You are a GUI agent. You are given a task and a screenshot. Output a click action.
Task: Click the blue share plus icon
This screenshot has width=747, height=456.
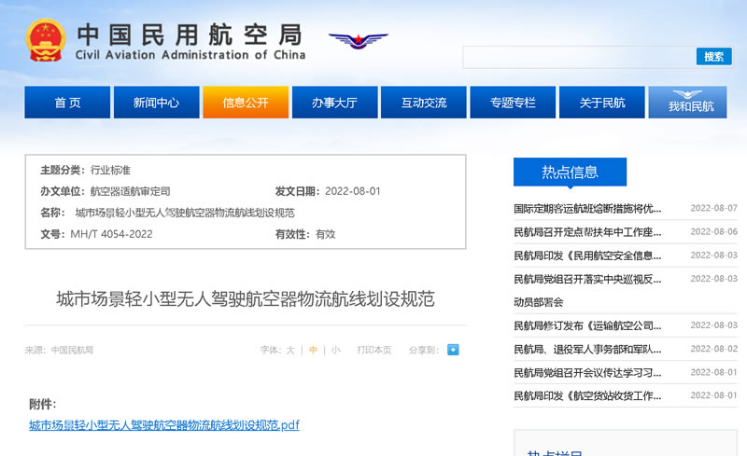tap(453, 350)
